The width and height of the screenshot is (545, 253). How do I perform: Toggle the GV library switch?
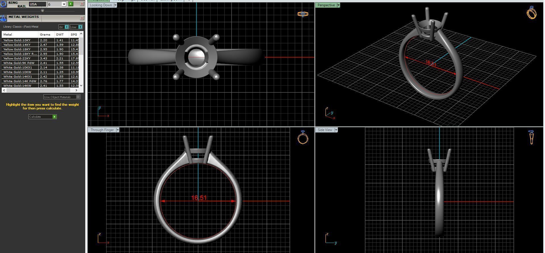[64, 27]
